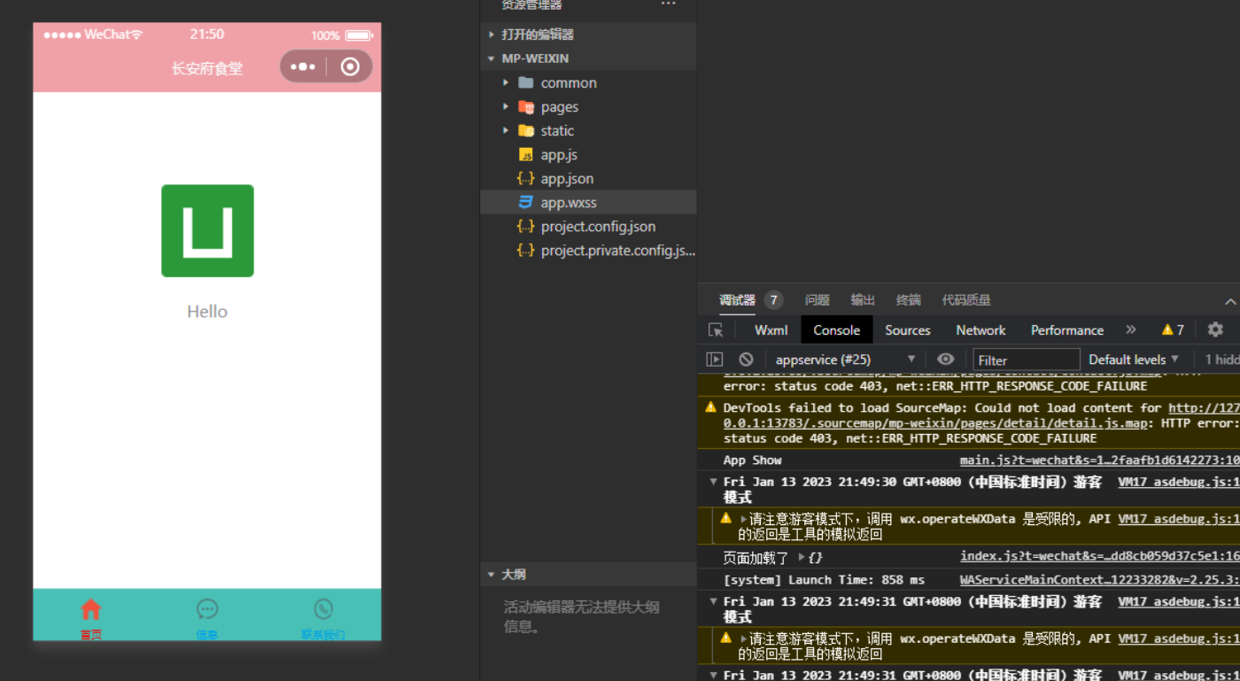Click the WeChat battery indicator in simulator

point(360,35)
